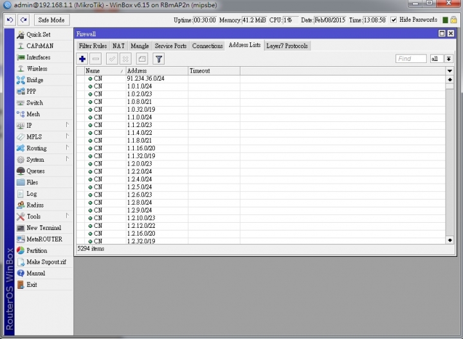This screenshot has width=463, height=339.
Task: Sort by the Name column header
Action: pos(105,71)
